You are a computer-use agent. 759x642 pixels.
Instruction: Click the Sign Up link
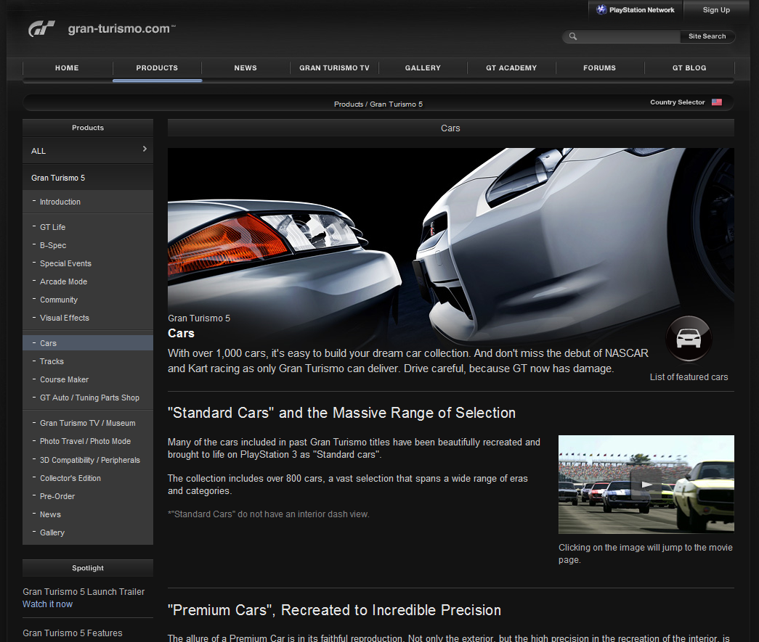pos(716,9)
